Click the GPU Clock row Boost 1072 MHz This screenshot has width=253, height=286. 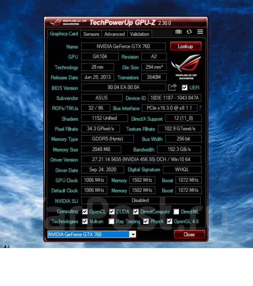[x=188, y=180]
